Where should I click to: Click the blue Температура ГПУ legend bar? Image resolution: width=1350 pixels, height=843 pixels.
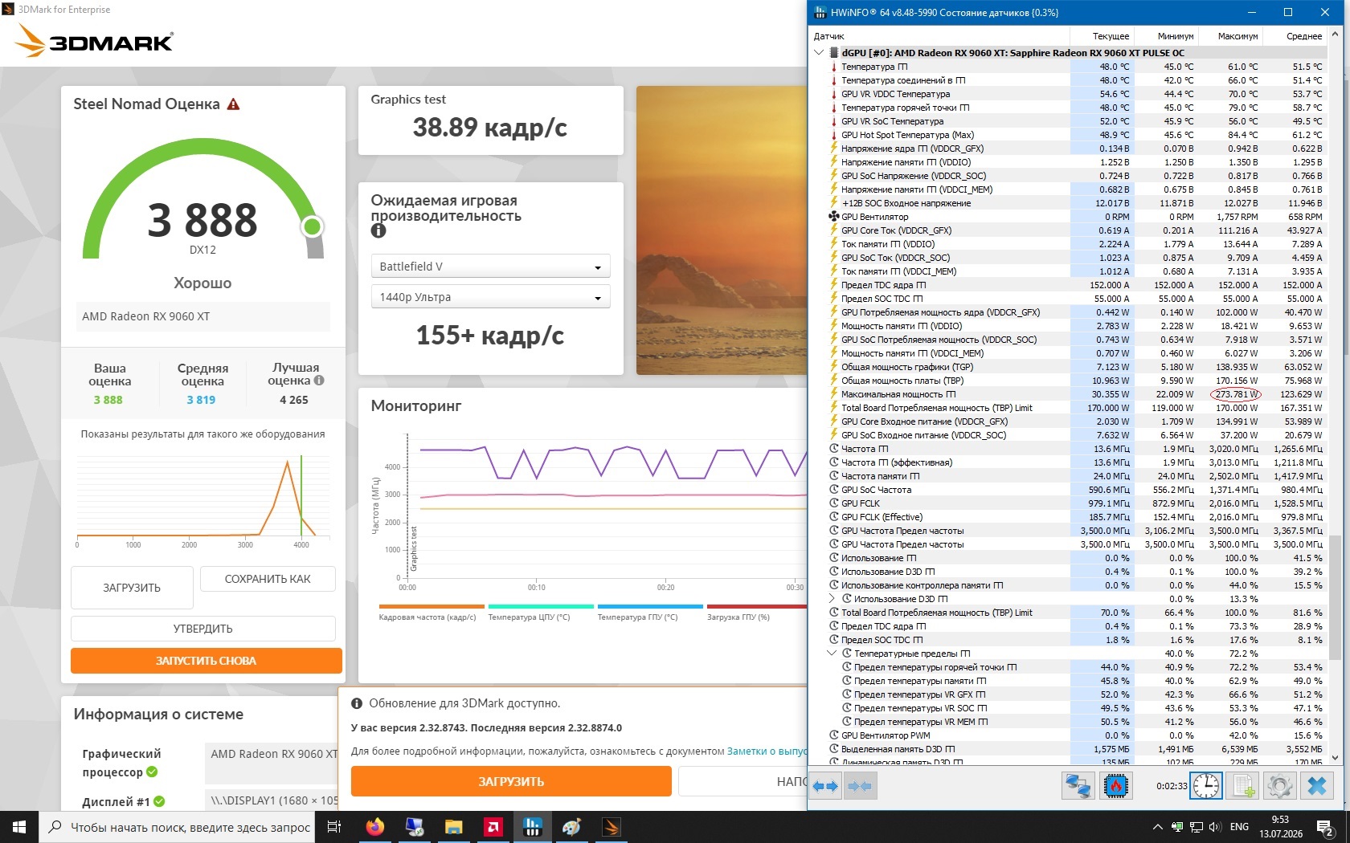click(650, 607)
